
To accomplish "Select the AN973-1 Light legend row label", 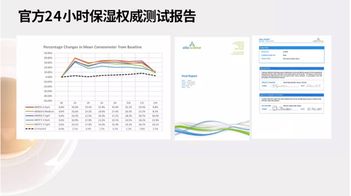I will (x=42, y=124).
